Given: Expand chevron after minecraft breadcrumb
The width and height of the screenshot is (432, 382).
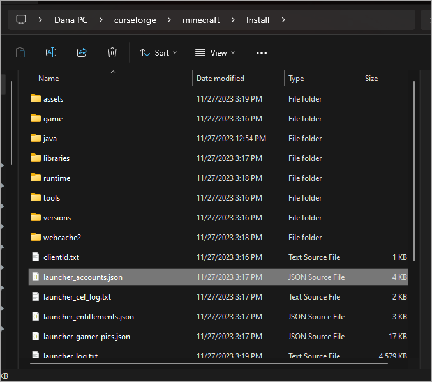Looking at the screenshot, I should 233,20.
